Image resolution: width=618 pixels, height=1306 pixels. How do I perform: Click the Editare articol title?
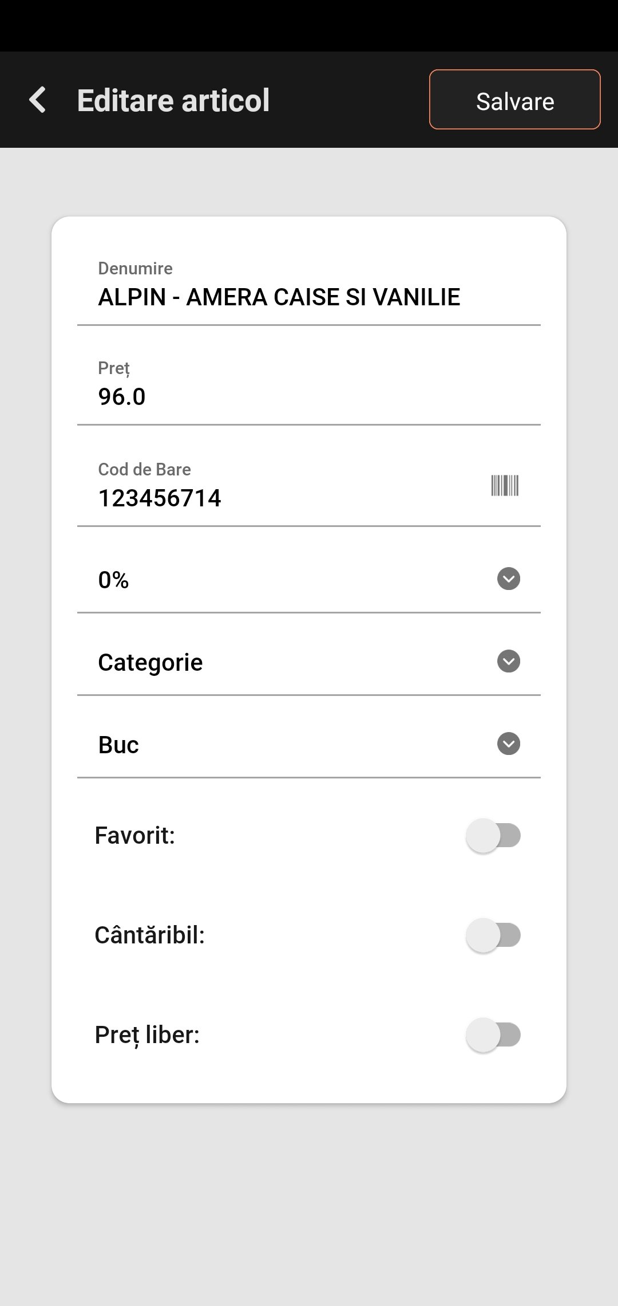[x=173, y=101]
